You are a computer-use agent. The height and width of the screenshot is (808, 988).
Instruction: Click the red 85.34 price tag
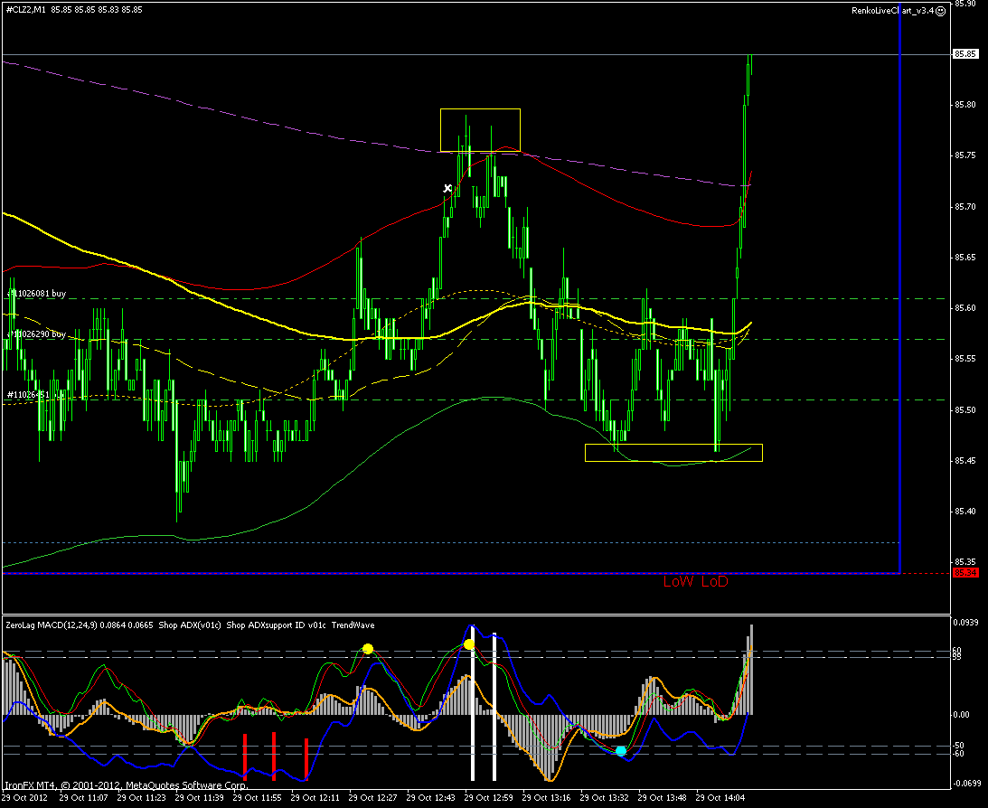pos(965,572)
